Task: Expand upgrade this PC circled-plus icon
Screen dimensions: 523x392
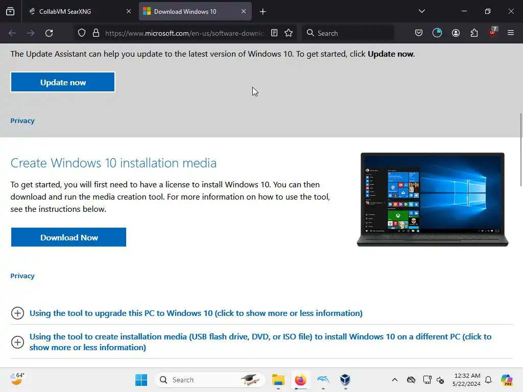Action: pos(18,313)
